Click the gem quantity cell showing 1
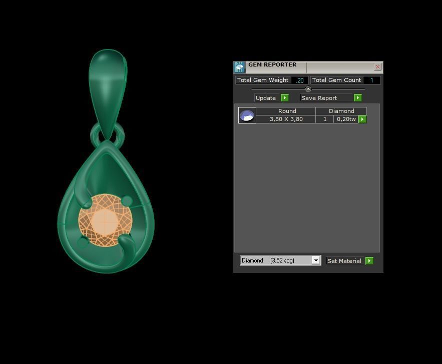442x364 pixels. [x=325, y=119]
